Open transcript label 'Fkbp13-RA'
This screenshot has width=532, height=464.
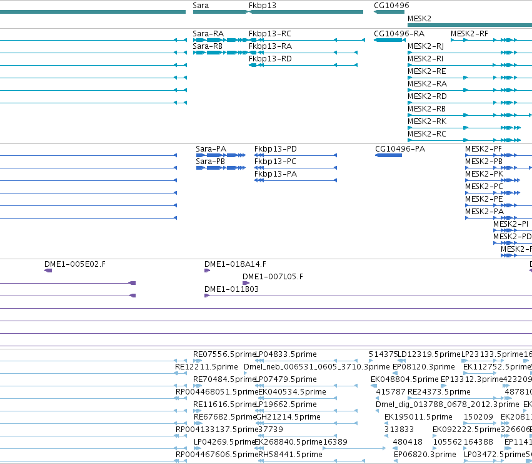click(x=270, y=46)
